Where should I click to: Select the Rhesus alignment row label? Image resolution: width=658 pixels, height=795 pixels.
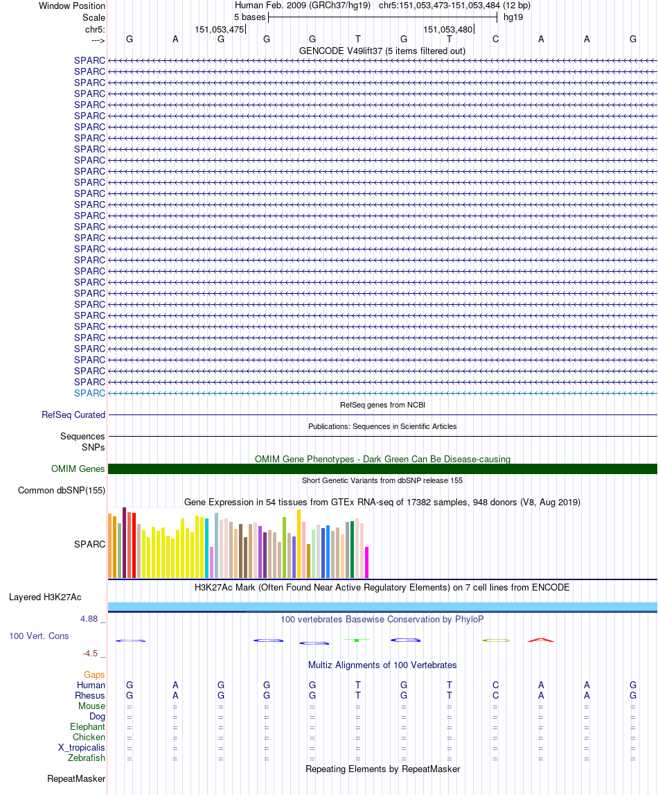click(90, 696)
